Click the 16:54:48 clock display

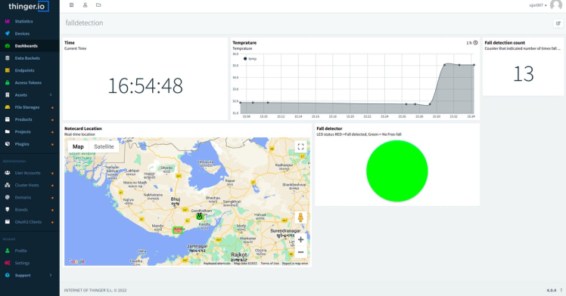[145, 85]
